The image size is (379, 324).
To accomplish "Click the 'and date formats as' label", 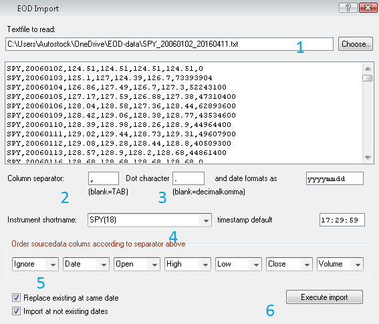I will click(x=246, y=178).
